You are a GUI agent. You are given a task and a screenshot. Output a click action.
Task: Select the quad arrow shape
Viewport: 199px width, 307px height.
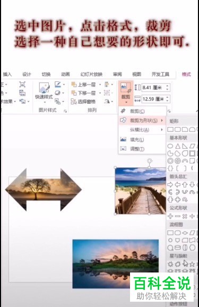point(178,200)
